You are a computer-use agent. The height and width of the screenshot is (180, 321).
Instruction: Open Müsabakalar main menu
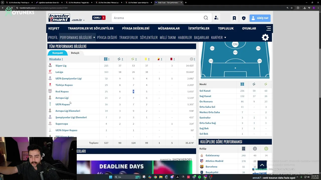[x=169, y=28]
